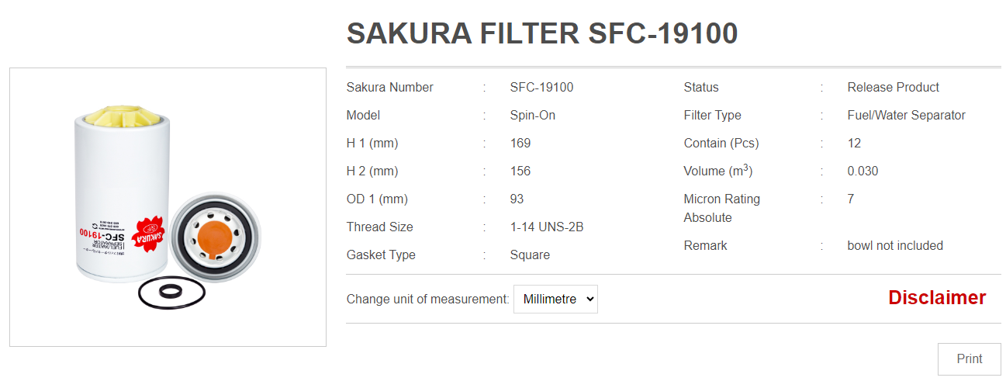The width and height of the screenshot is (1006, 381).
Task: Open the red Disclaimer link
Action: point(937,298)
